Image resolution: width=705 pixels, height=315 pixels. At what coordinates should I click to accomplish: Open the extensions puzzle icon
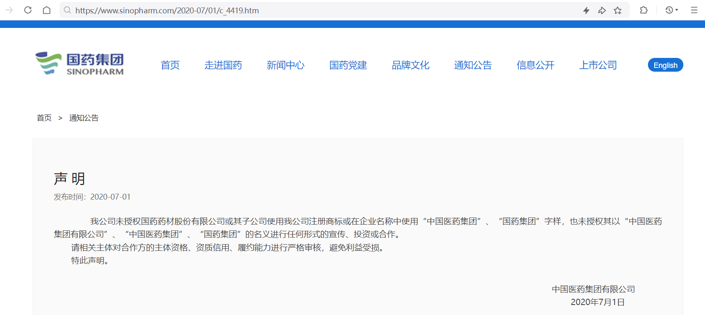(x=644, y=10)
